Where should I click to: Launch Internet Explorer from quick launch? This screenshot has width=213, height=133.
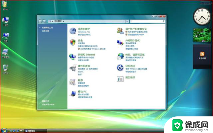11,131
